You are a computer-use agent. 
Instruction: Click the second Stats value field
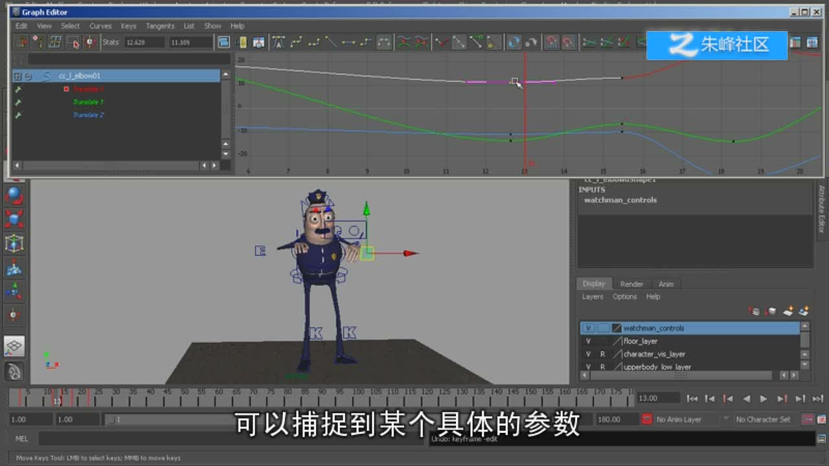tap(190, 43)
